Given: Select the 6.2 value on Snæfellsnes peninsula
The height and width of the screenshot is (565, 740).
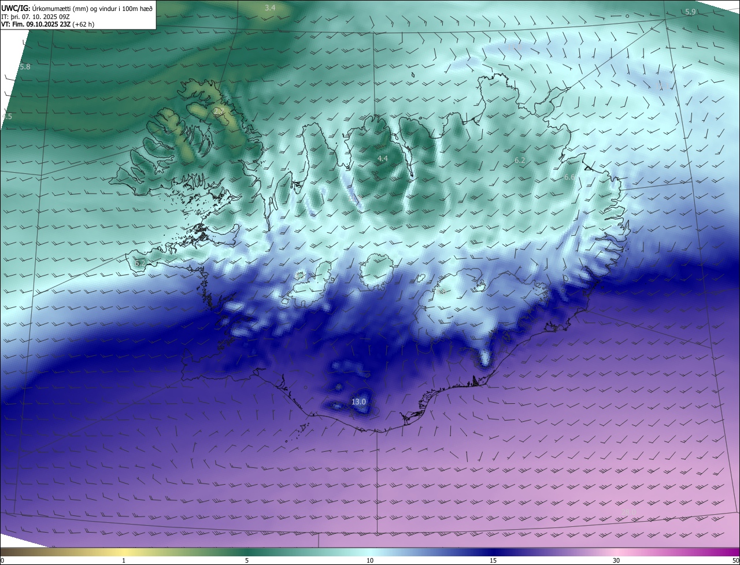Looking at the screenshot, I should pyautogui.click(x=140, y=263).
